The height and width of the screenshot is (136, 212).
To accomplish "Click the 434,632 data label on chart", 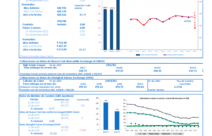I will (187, 21).
